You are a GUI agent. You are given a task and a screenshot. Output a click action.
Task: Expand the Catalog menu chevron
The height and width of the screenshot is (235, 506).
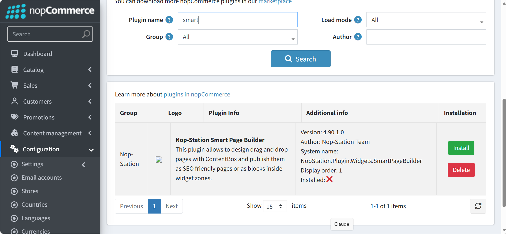coord(90,69)
